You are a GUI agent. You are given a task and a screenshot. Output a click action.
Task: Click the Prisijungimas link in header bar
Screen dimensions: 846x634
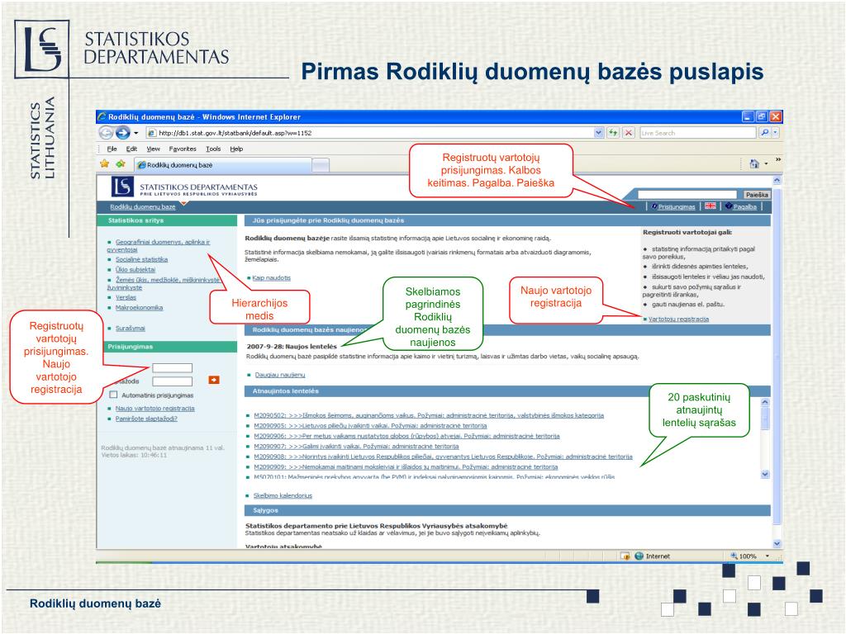pos(676,206)
